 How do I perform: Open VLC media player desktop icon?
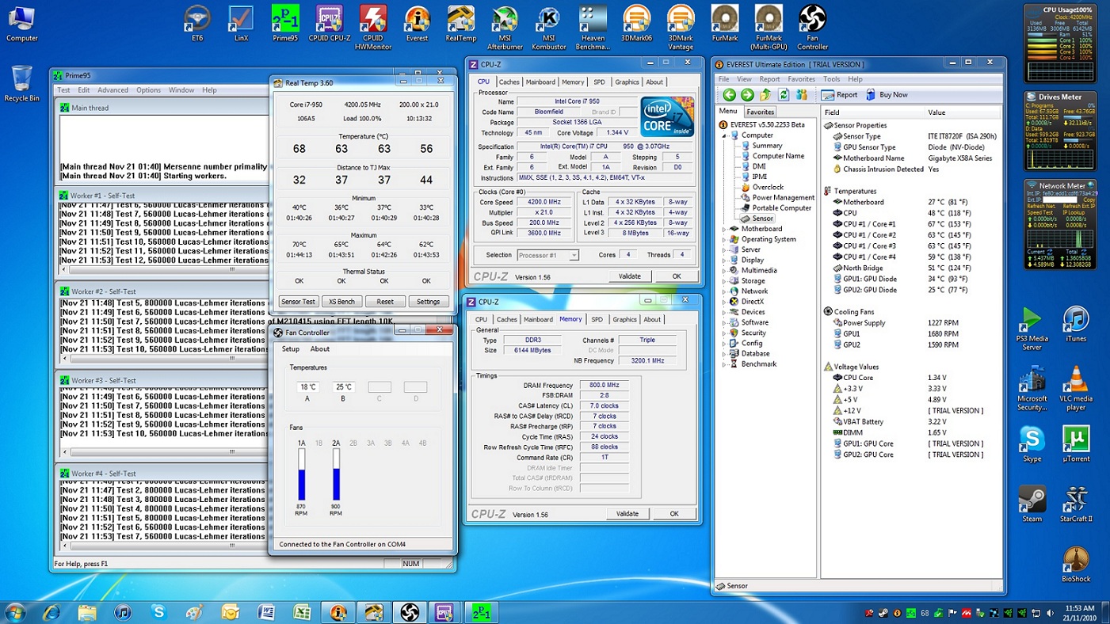[x=1075, y=389]
